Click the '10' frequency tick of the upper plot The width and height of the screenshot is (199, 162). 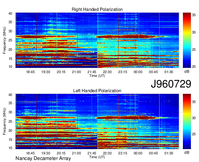tap(11, 67)
